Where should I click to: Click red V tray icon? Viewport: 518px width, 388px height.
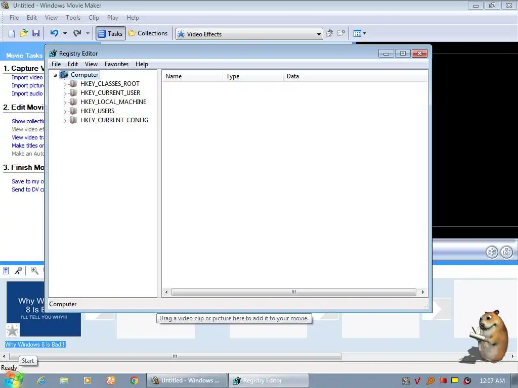point(417,381)
